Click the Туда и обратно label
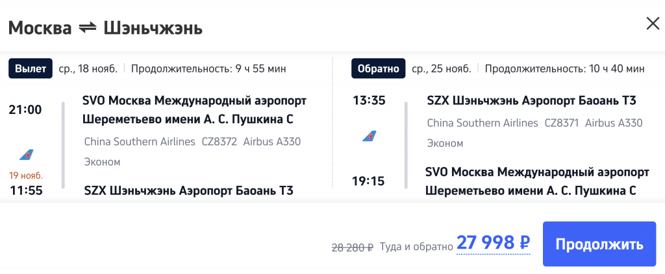Viewport: 665px width, 274px height. pyautogui.click(x=416, y=247)
